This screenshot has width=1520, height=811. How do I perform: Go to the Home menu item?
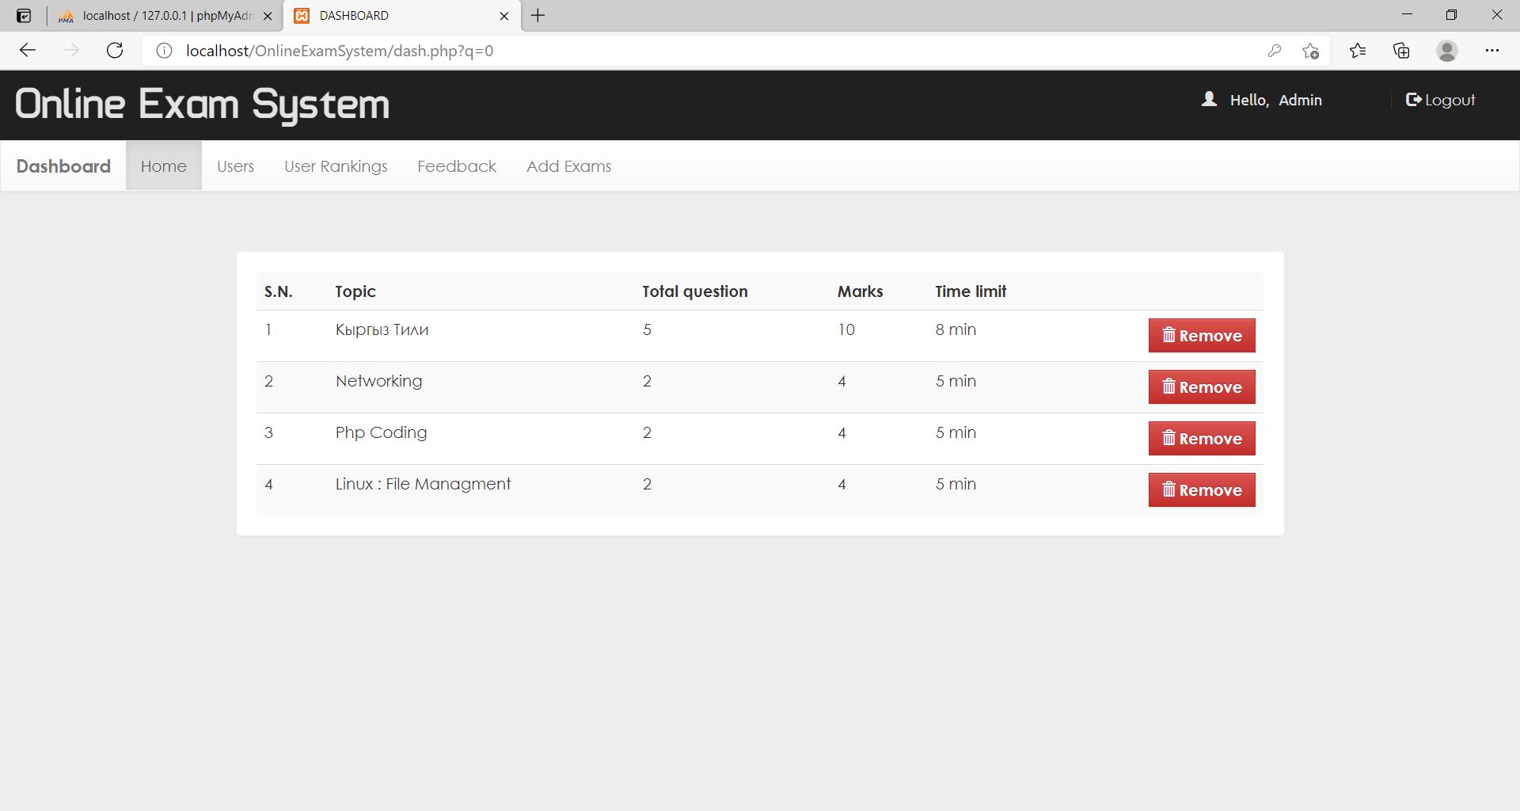(164, 166)
